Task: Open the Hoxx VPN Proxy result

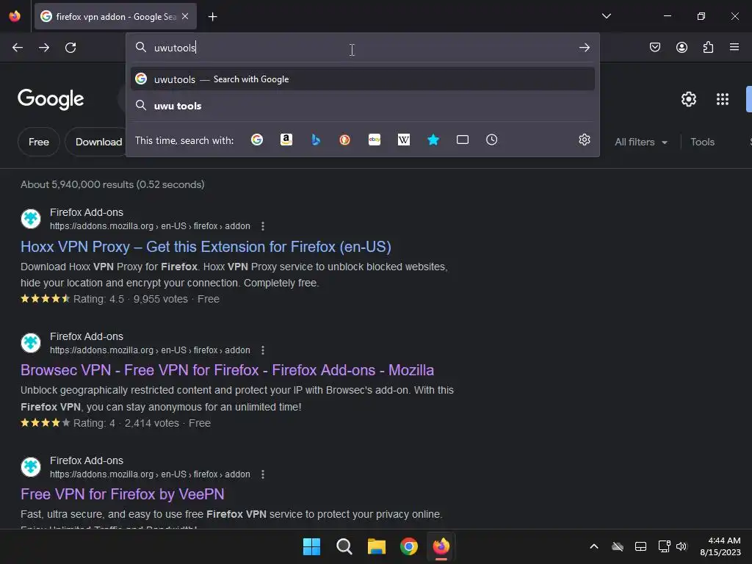Action: point(206,247)
